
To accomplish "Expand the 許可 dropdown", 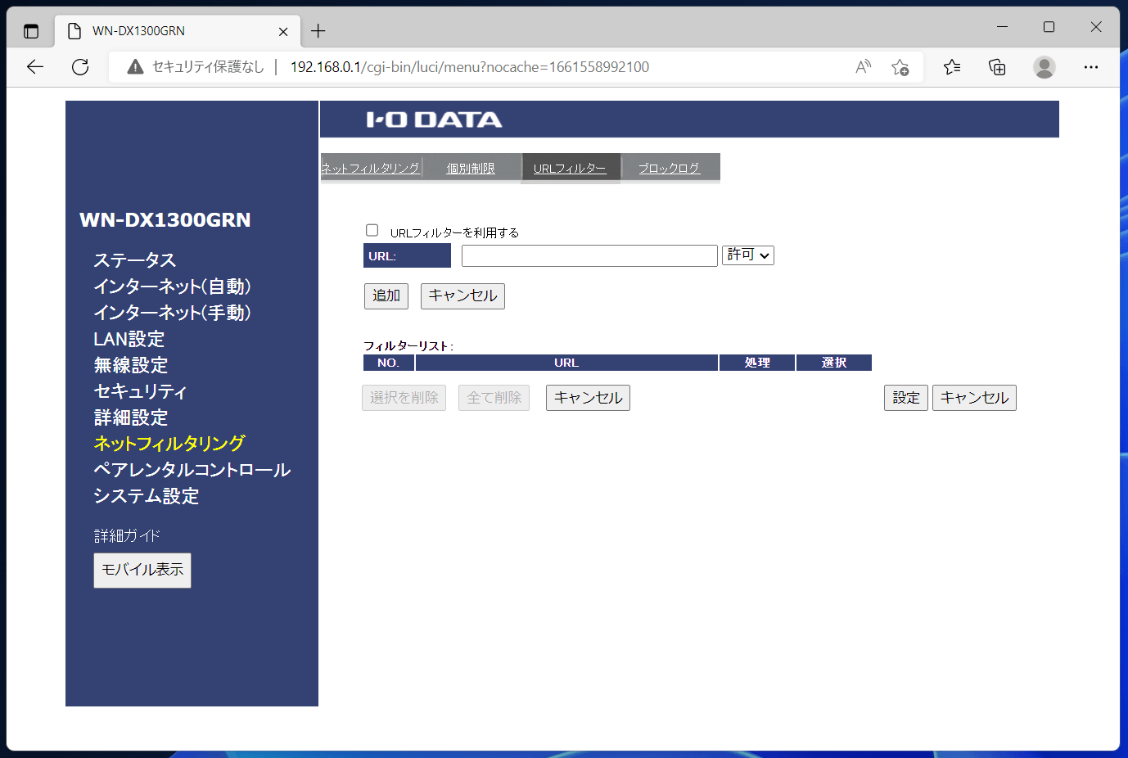I will [747, 255].
